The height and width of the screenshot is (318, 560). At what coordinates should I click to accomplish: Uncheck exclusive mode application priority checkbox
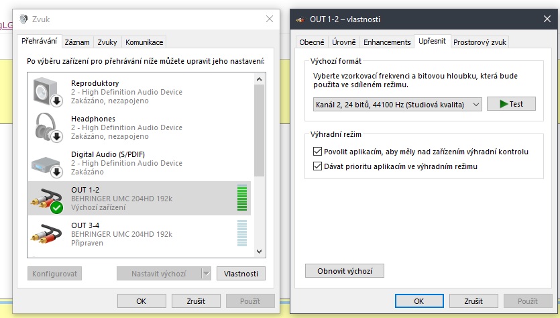pyautogui.click(x=318, y=166)
